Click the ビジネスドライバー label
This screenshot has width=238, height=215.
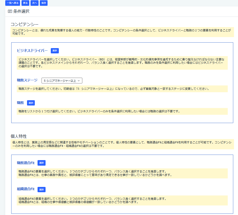pyautogui.click(x=33, y=51)
